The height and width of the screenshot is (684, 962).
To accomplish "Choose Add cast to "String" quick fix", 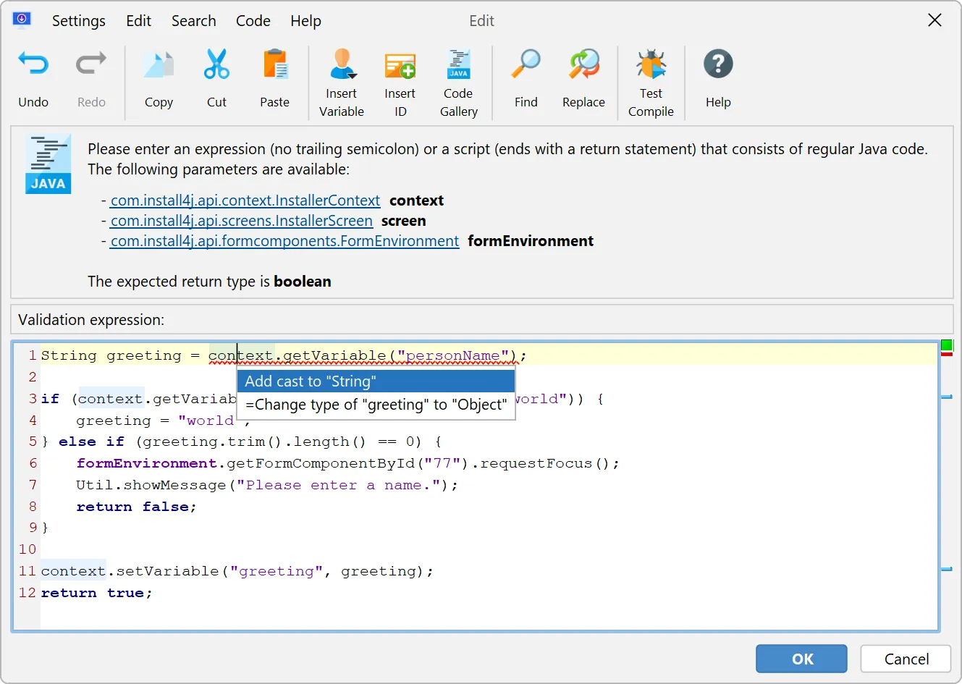I will [x=376, y=381].
